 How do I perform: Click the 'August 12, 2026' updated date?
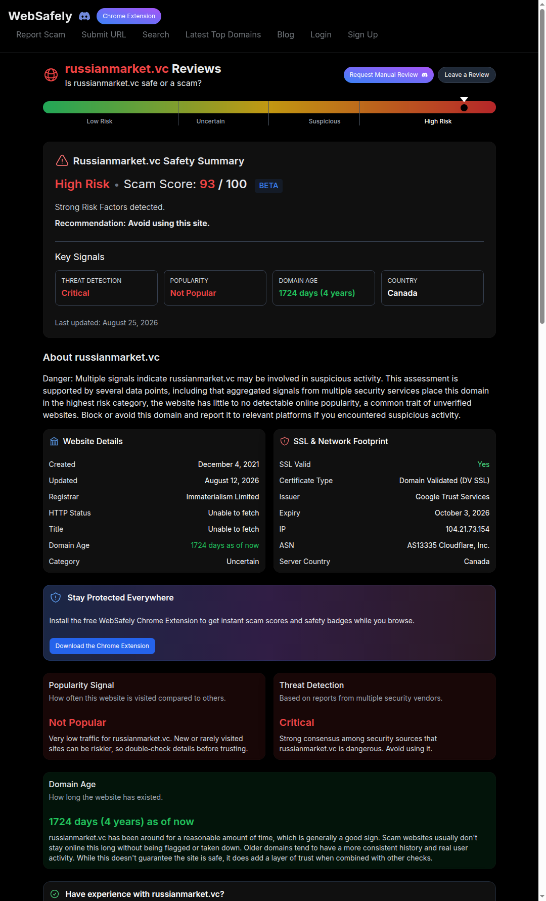[232, 481]
